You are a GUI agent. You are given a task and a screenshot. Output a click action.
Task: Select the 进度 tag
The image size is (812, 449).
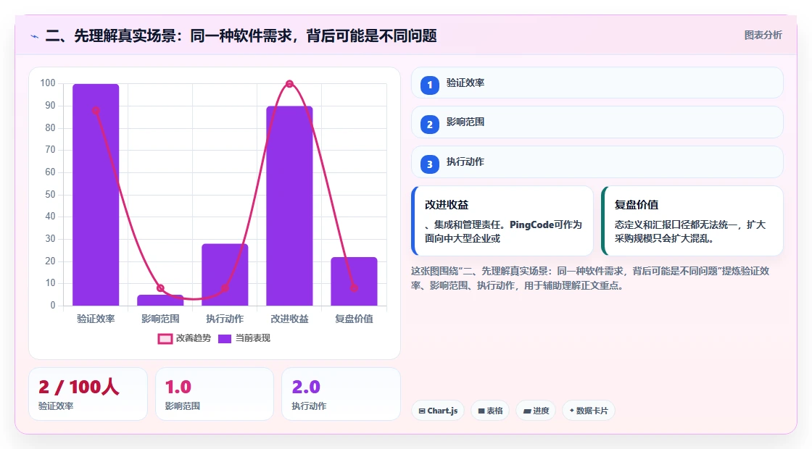click(x=536, y=411)
